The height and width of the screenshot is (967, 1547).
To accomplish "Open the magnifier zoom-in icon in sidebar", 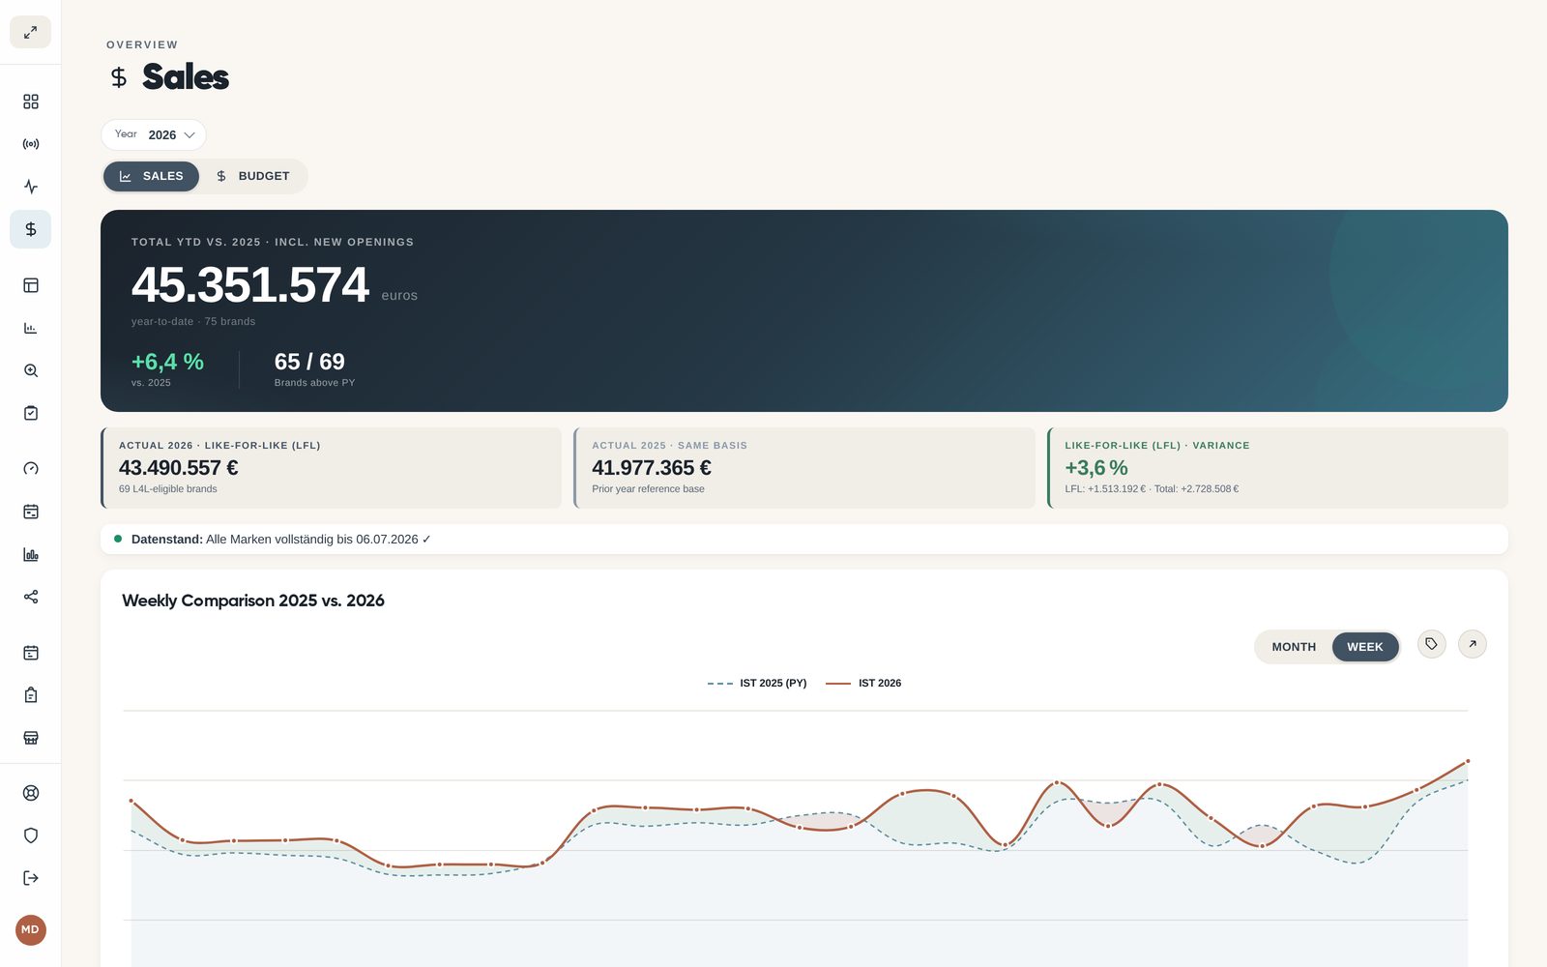I will 31,370.
